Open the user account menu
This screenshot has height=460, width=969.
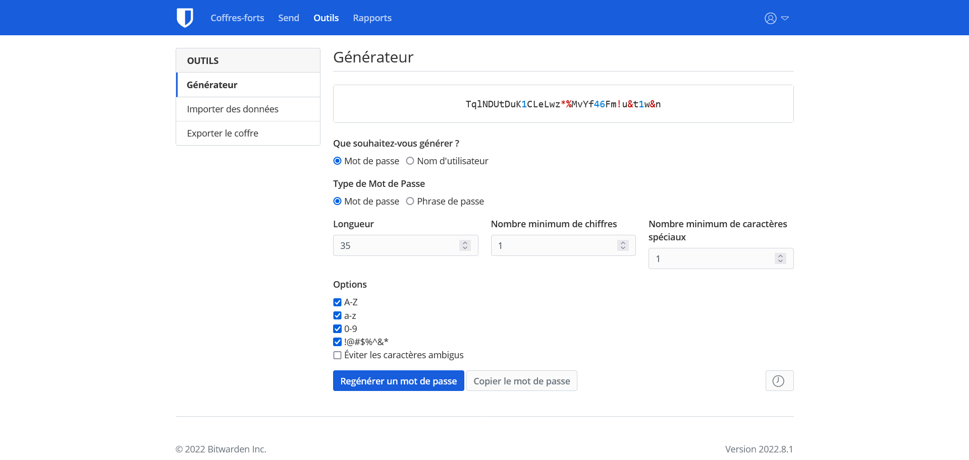coord(776,18)
